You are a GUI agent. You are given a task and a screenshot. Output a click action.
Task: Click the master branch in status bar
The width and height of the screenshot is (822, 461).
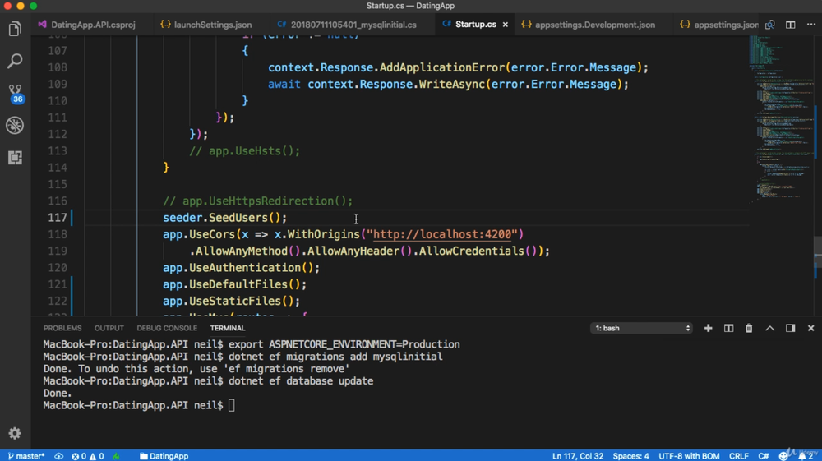pos(26,455)
